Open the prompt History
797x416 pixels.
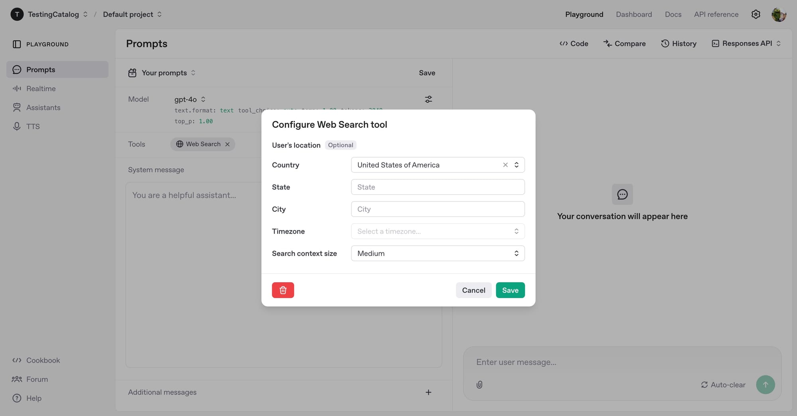[679, 44]
